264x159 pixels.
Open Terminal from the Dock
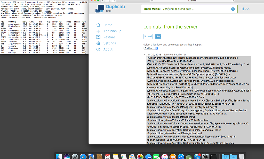tap(213, 156)
